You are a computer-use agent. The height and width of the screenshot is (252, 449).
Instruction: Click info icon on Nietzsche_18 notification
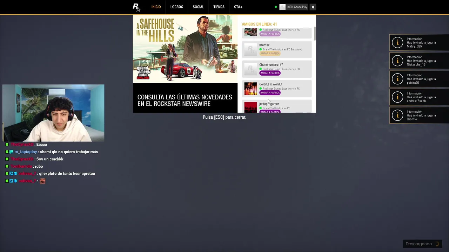click(397, 61)
